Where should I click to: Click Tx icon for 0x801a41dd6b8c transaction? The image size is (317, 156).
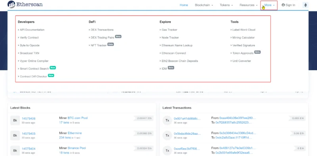pyautogui.click(x=167, y=120)
